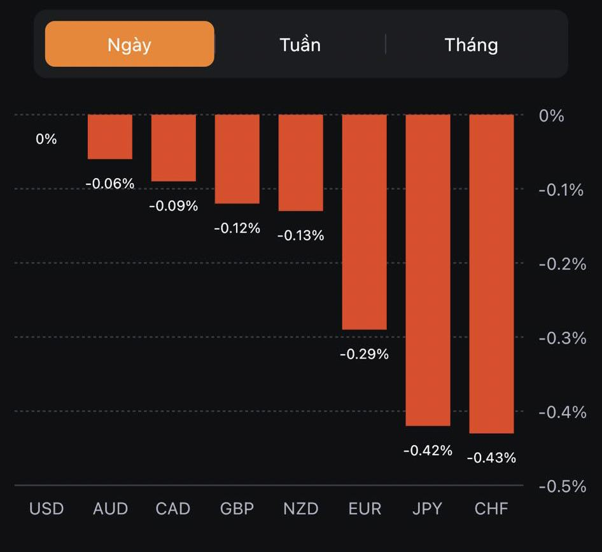Switch to the Tuần tab
The image size is (602, 552).
[300, 45]
